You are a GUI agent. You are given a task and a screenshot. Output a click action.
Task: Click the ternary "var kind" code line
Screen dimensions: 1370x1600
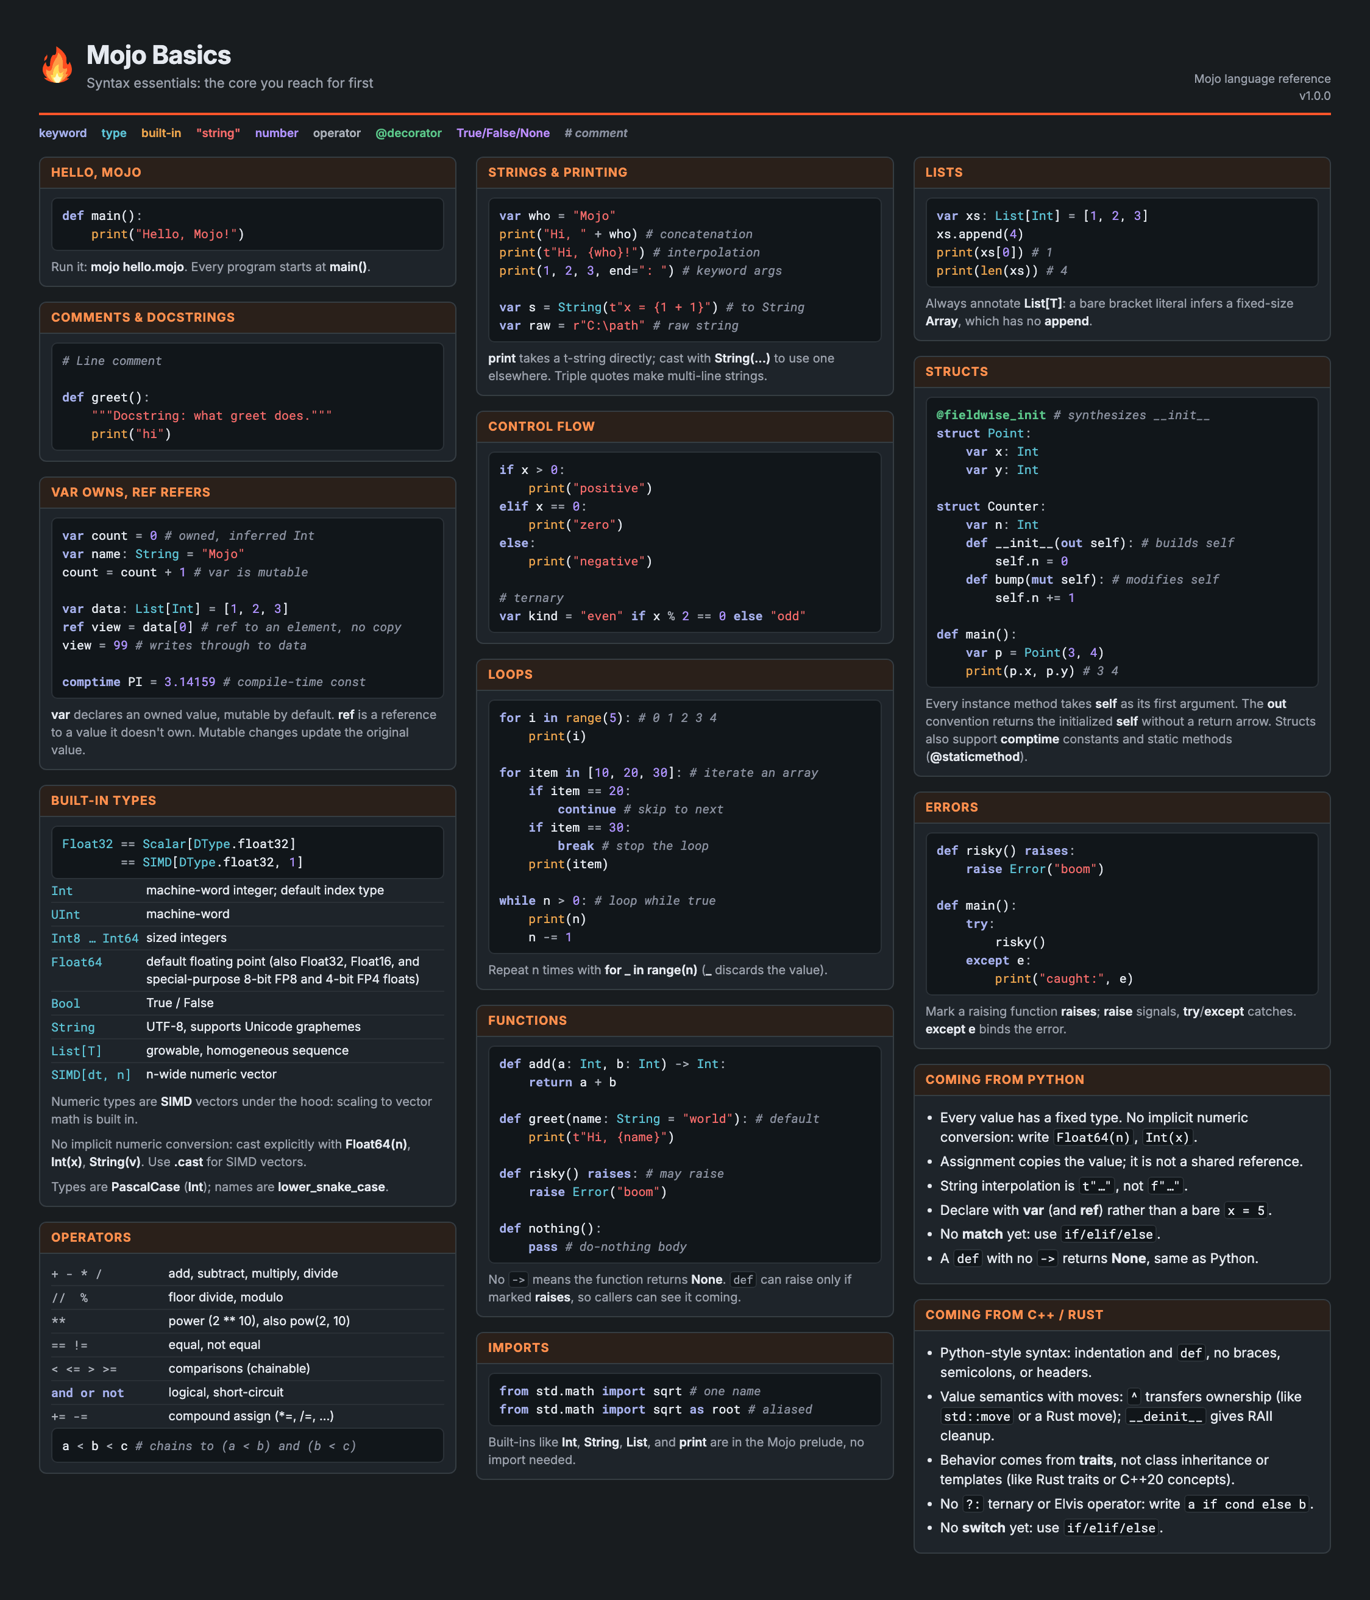click(x=653, y=616)
